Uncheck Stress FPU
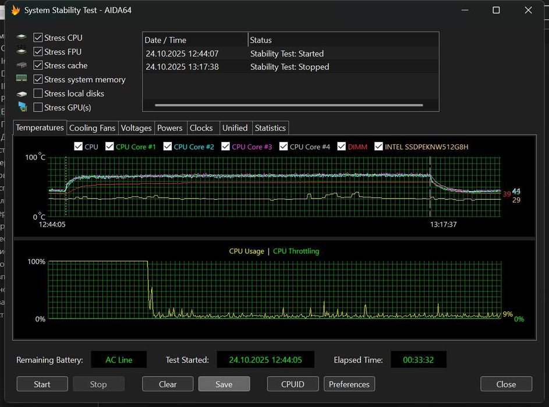The height and width of the screenshot is (407, 549). tap(38, 51)
